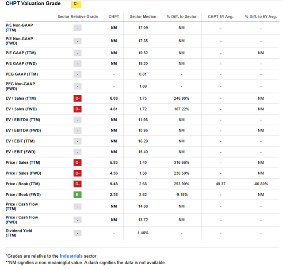
Task: Click the 246.98% sector difference value
Action: (x=182, y=98)
